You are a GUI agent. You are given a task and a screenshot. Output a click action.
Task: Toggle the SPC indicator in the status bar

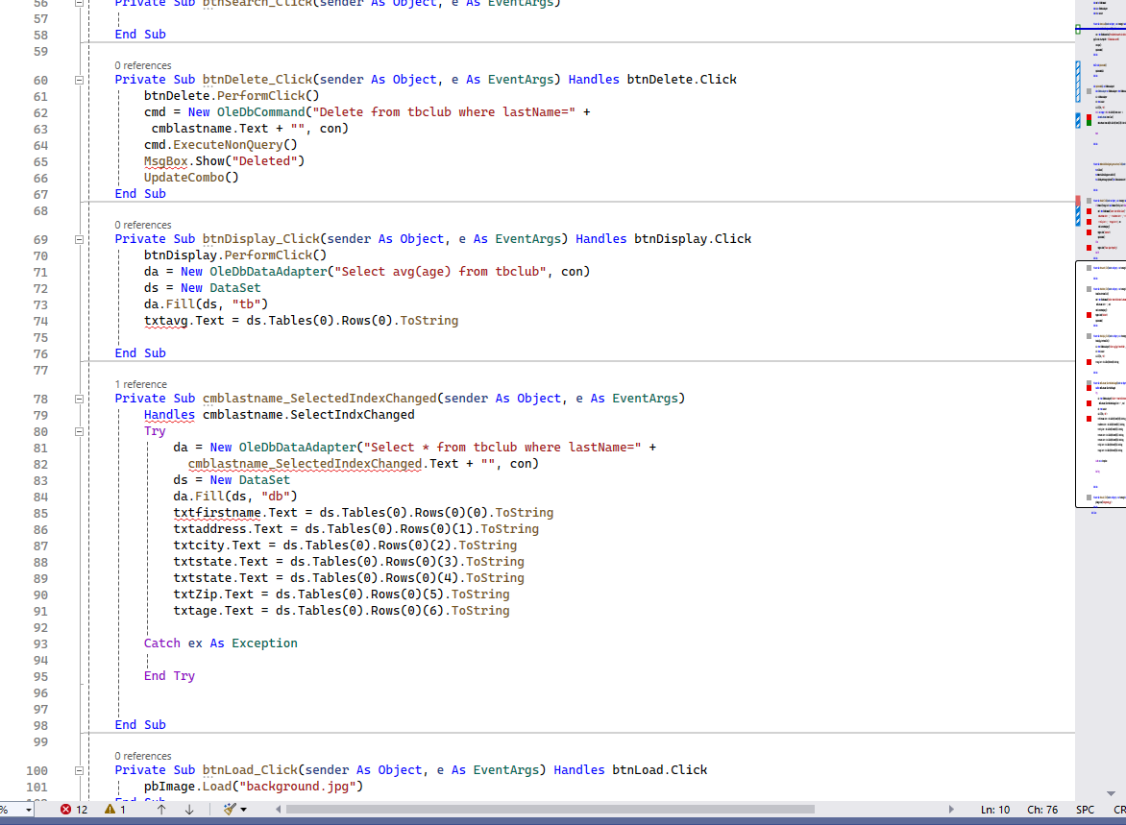[x=1085, y=809]
